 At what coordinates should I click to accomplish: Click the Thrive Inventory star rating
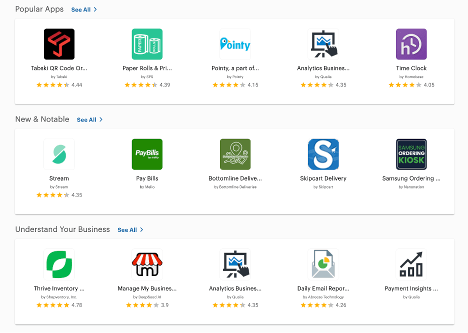pos(52,305)
